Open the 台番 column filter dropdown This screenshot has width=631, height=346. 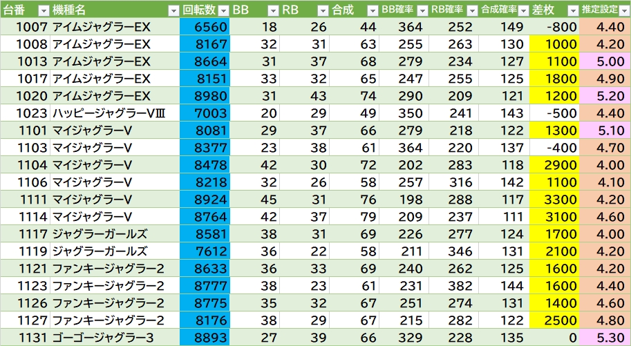coord(44,11)
